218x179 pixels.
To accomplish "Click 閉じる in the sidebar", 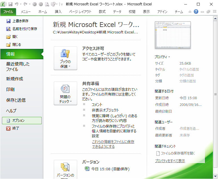I will 14,45.
